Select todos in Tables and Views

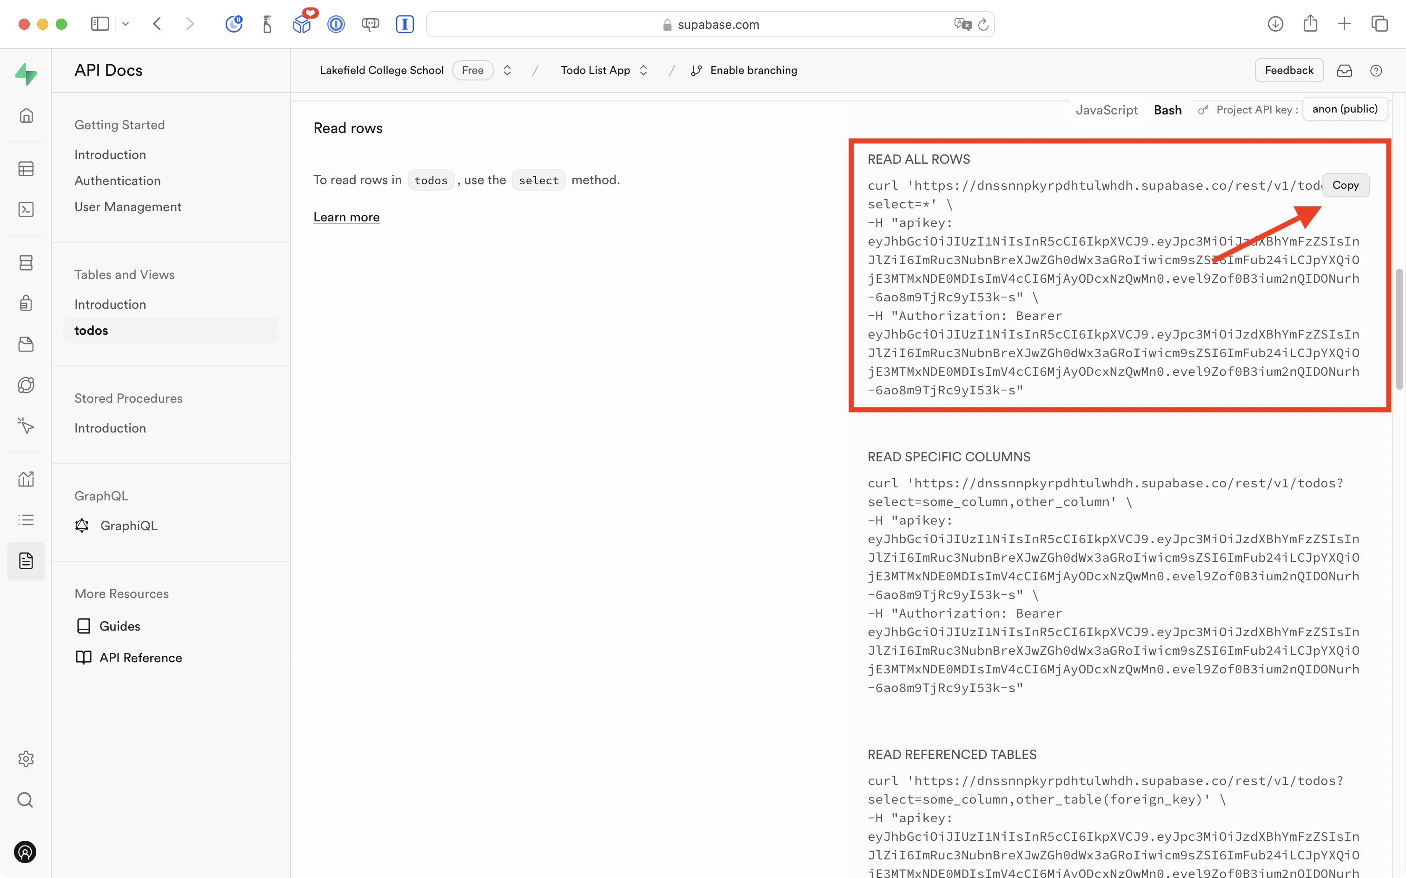pos(91,330)
